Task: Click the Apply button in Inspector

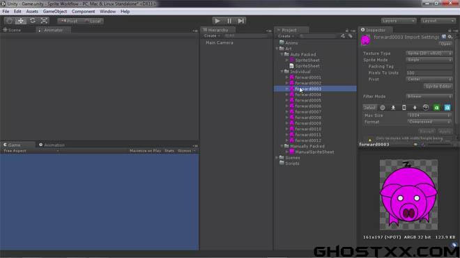Action: (x=445, y=131)
